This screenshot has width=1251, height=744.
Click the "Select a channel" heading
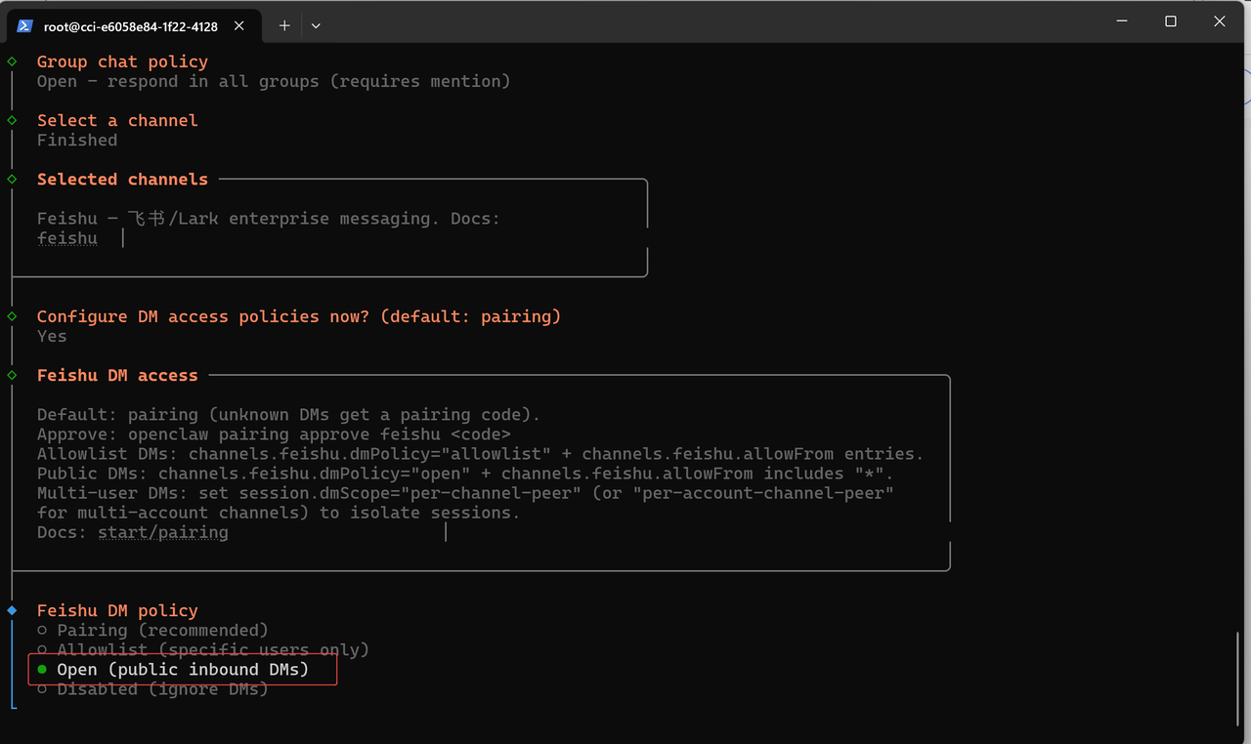coord(117,121)
